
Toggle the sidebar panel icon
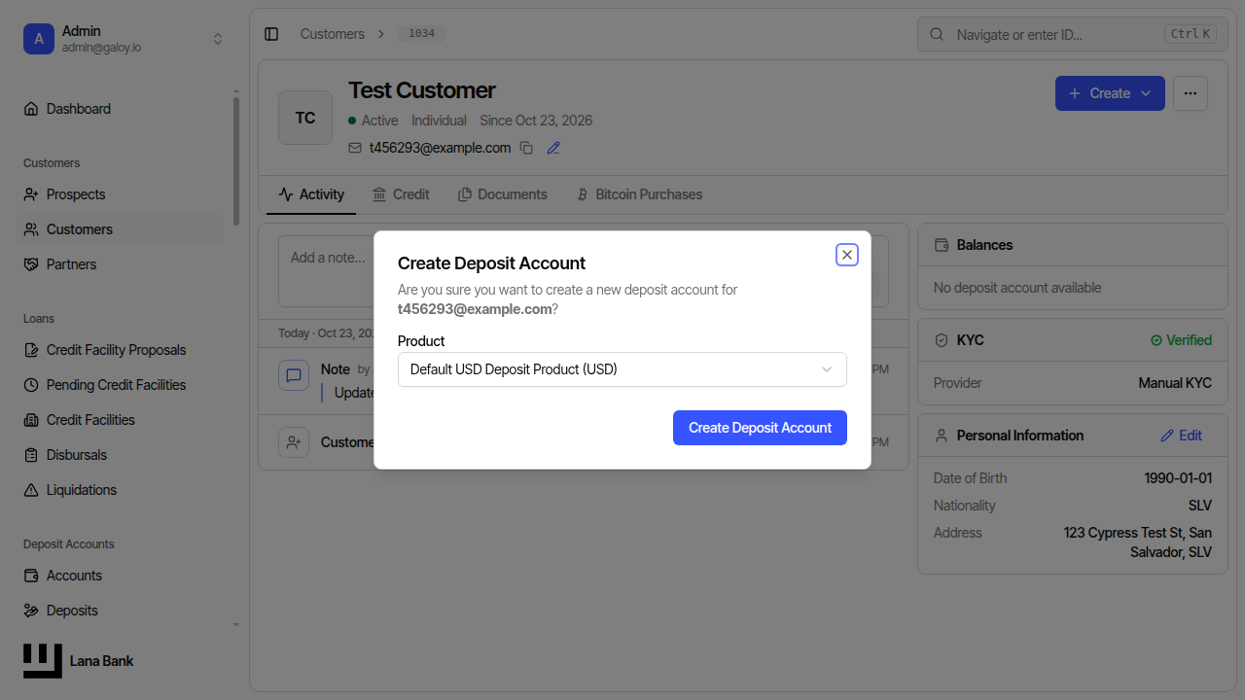[x=271, y=34]
